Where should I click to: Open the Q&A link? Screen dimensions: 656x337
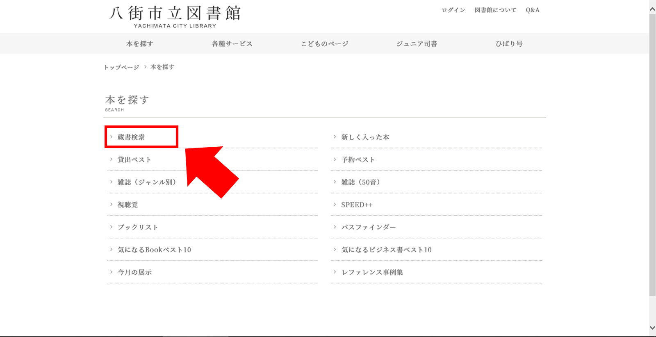533,10
